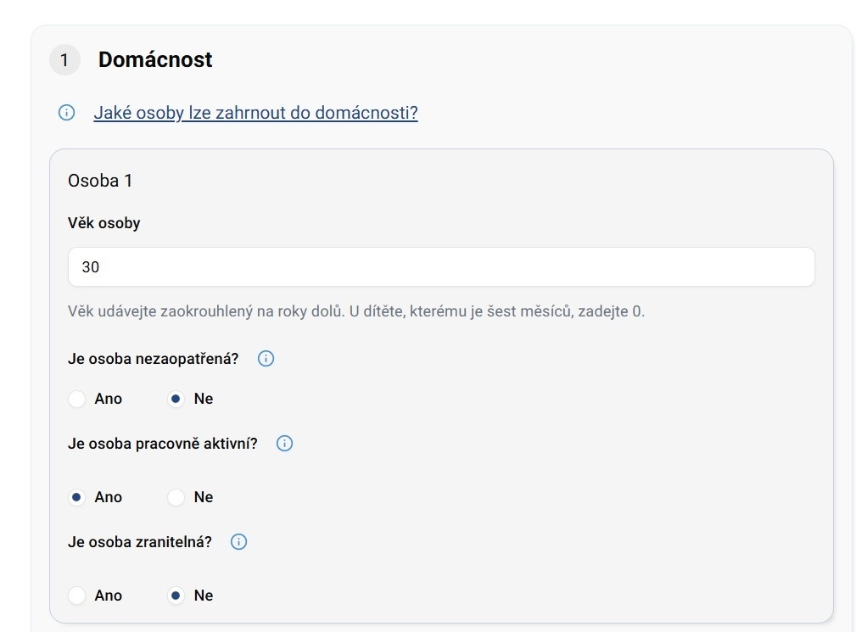Click the age rounding helper text
This screenshot has width=856, height=632.
[356, 311]
